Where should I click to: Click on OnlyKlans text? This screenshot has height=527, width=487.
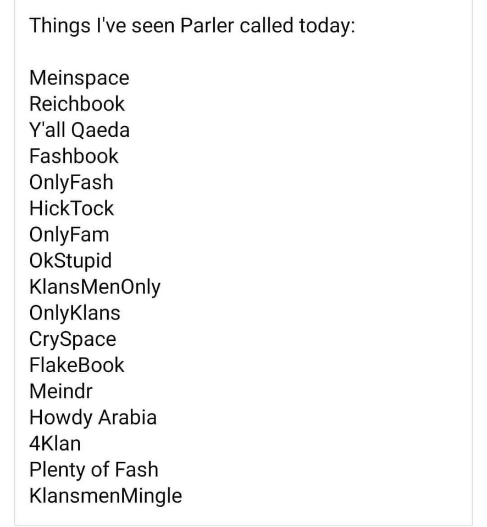point(74,313)
